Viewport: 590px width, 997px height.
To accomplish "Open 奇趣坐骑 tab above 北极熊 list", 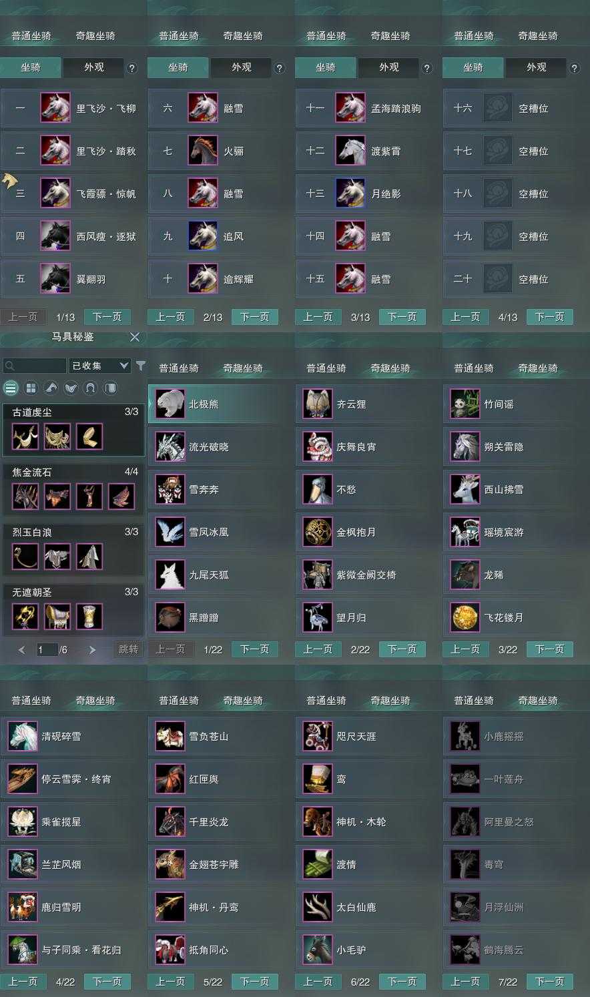I will [243, 368].
